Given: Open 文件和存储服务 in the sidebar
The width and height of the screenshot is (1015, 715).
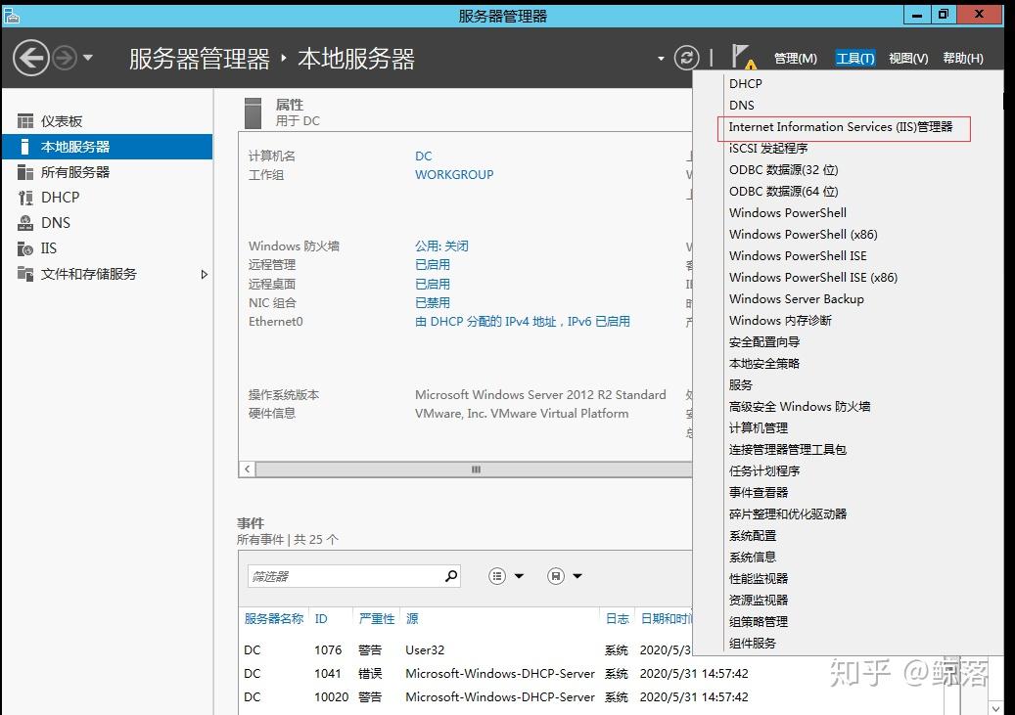Looking at the screenshot, I should pos(87,274).
